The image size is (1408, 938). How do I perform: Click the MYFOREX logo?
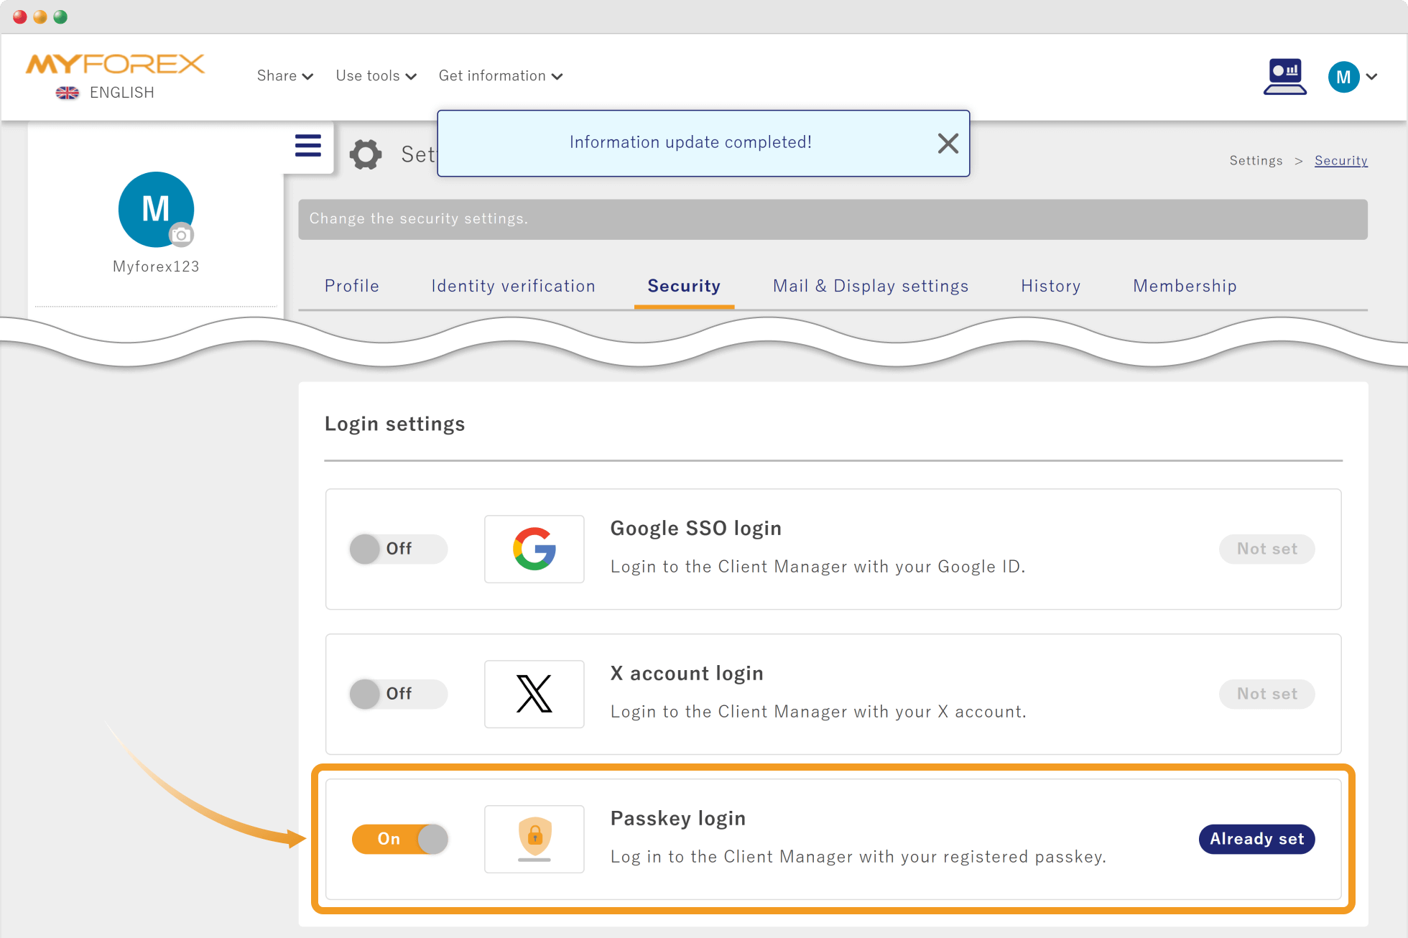point(115,65)
